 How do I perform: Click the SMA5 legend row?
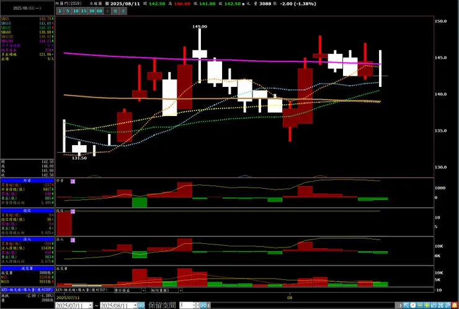click(27, 19)
